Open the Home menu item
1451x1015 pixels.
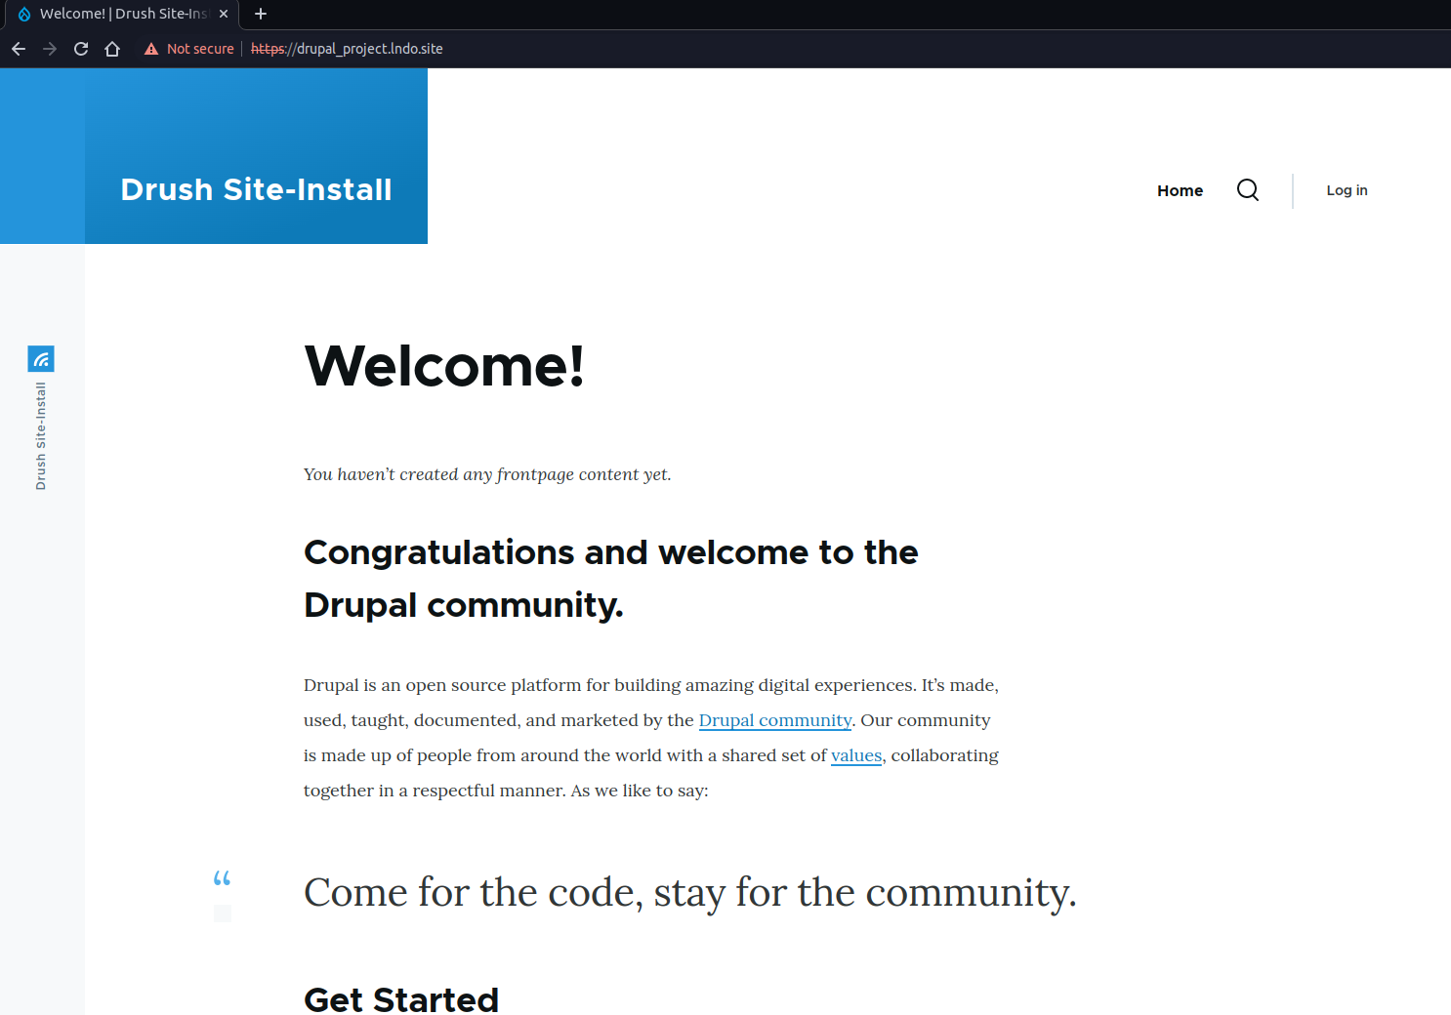[x=1180, y=190]
